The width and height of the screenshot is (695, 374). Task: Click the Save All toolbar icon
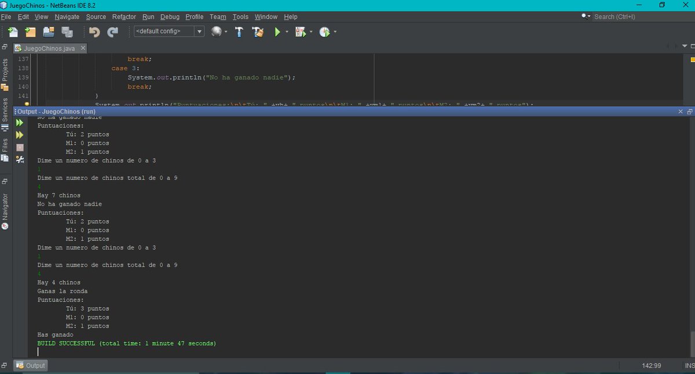coord(67,32)
